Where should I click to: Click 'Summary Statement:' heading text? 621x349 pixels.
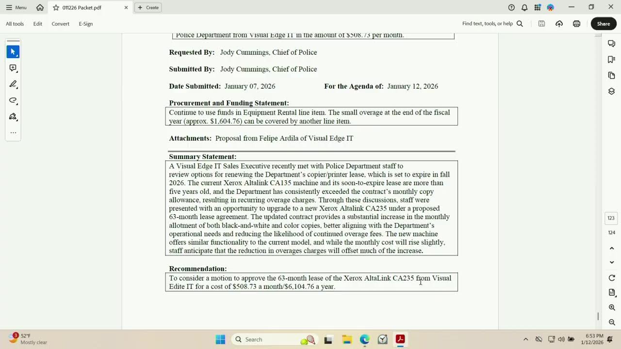203,157
